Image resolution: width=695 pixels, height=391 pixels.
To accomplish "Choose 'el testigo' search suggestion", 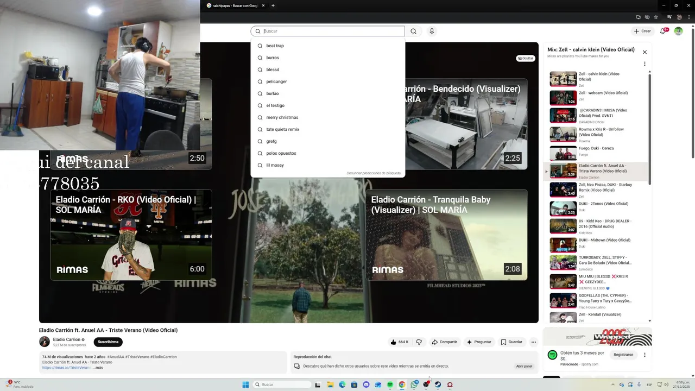I will coord(327,105).
